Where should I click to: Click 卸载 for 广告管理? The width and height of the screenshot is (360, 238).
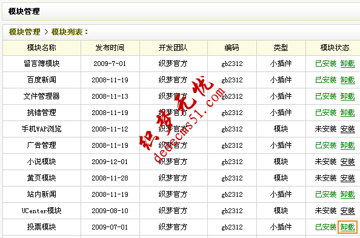(347, 145)
